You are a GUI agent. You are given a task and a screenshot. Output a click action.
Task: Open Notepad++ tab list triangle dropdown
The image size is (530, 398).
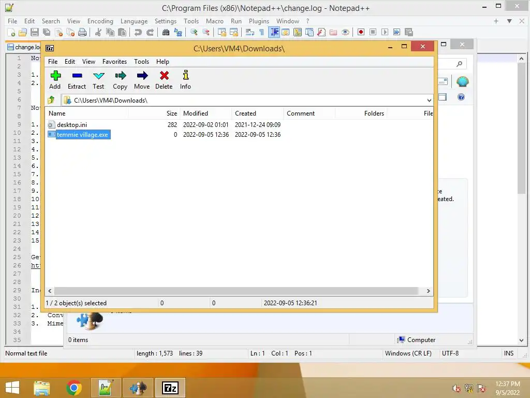pyautogui.click(x=509, y=21)
